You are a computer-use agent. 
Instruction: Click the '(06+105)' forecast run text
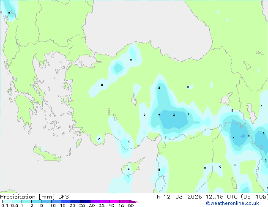coord(254,197)
